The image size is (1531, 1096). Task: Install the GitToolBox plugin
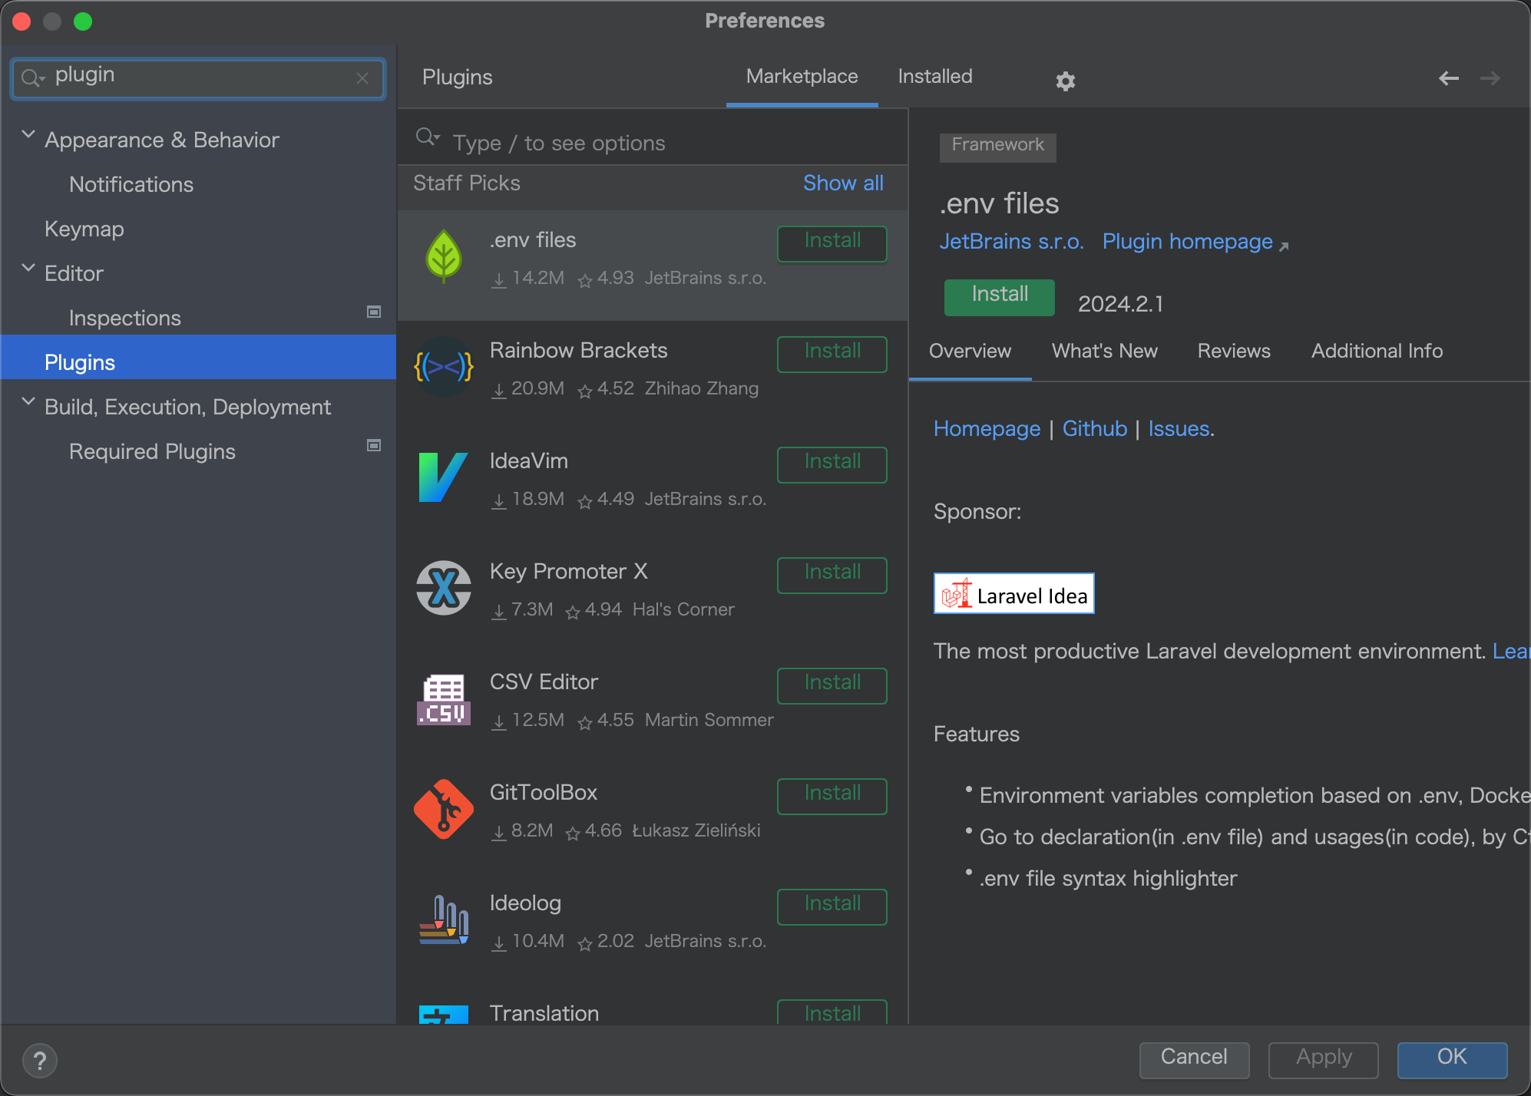(832, 796)
